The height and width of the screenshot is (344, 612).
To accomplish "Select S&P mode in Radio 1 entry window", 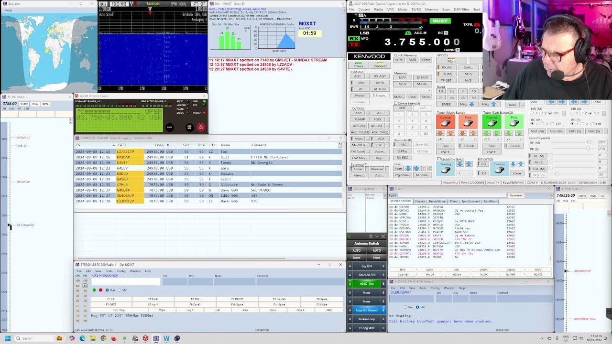I will point(120,290).
